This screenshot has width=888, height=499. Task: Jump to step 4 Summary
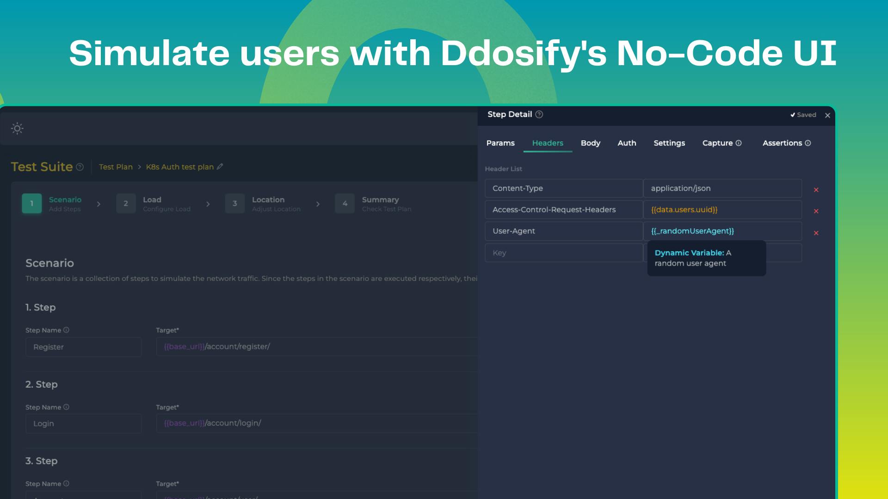(373, 204)
